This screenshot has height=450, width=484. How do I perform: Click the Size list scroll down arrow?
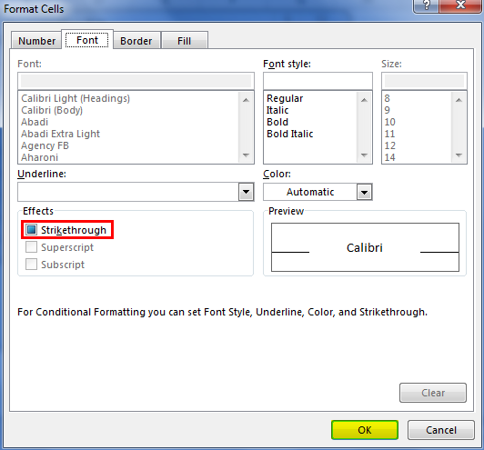pos(459,155)
